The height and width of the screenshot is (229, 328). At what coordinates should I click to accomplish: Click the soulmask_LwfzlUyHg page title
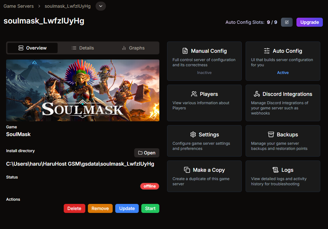pos(44,21)
